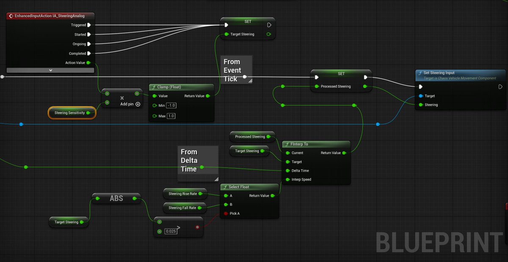Image resolution: width=508 pixels, height=262 pixels.
Task: Edit the Clamp Max value field 1.0
Action: (171, 116)
